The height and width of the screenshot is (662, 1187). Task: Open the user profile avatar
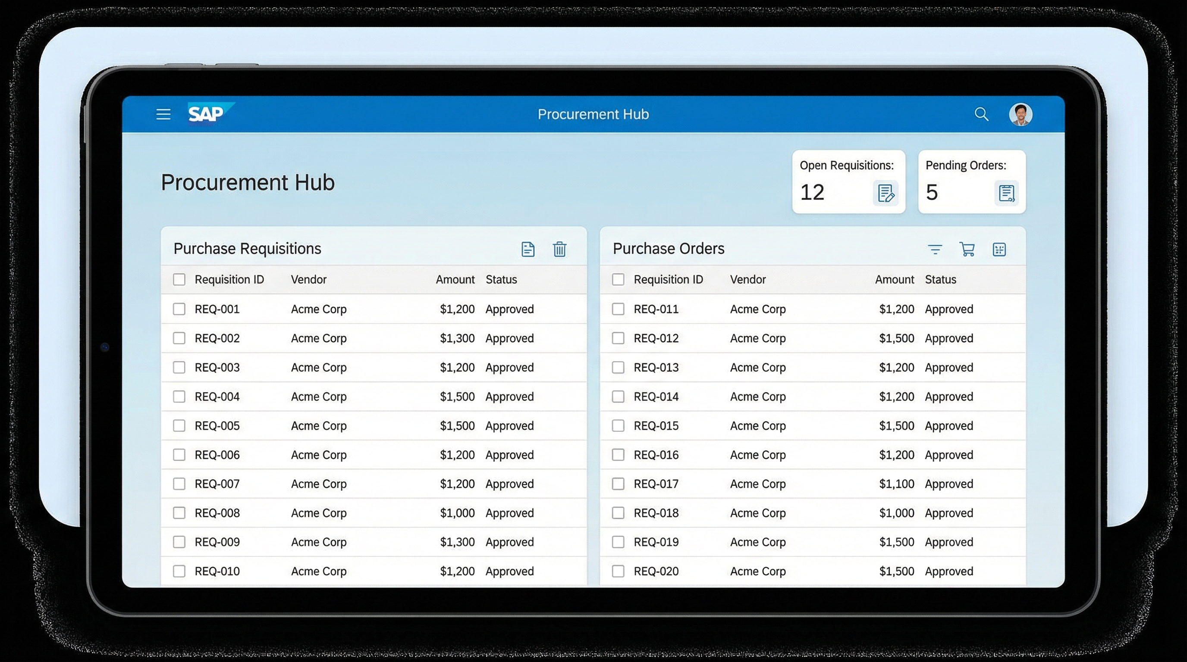click(x=1021, y=114)
